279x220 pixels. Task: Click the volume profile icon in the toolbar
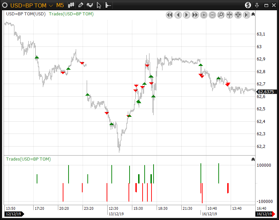(x=108, y=5)
